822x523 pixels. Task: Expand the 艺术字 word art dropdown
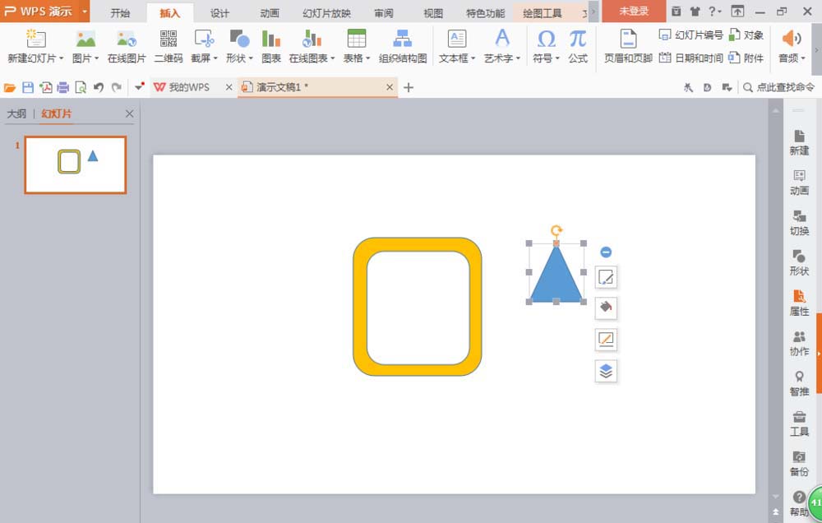pyautogui.click(x=502, y=58)
